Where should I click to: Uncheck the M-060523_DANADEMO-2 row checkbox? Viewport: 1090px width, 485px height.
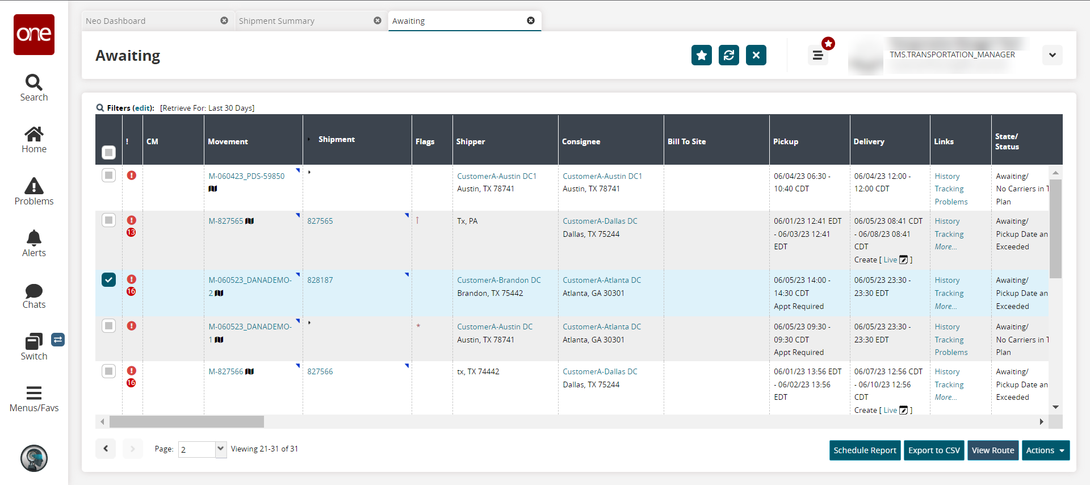pyautogui.click(x=108, y=279)
